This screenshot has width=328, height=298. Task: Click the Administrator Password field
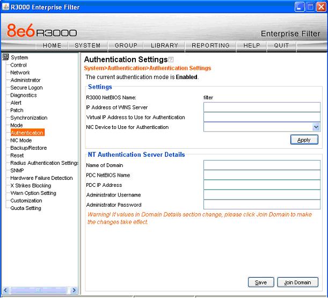(x=261, y=205)
